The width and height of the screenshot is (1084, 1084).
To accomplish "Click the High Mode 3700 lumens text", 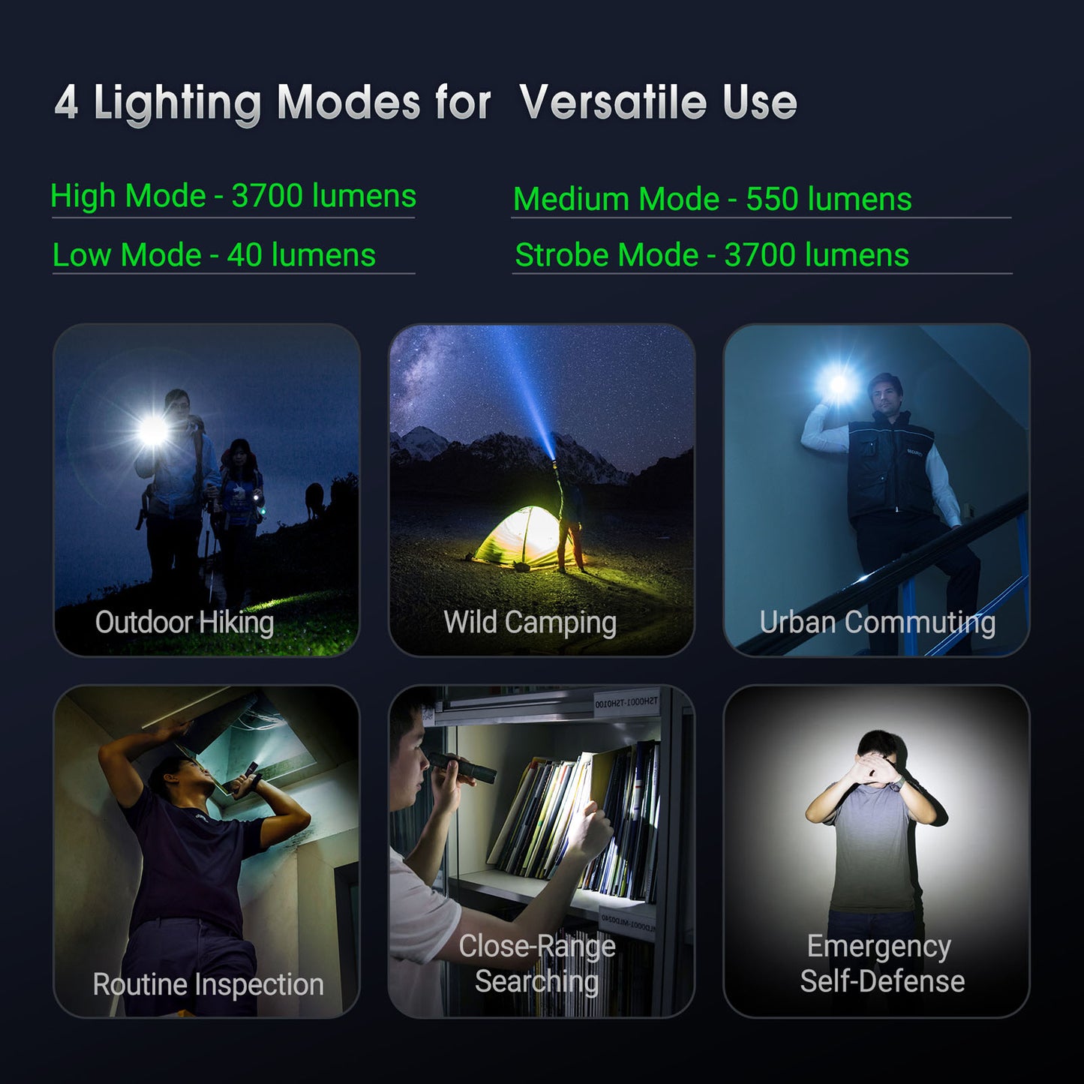I will [233, 197].
